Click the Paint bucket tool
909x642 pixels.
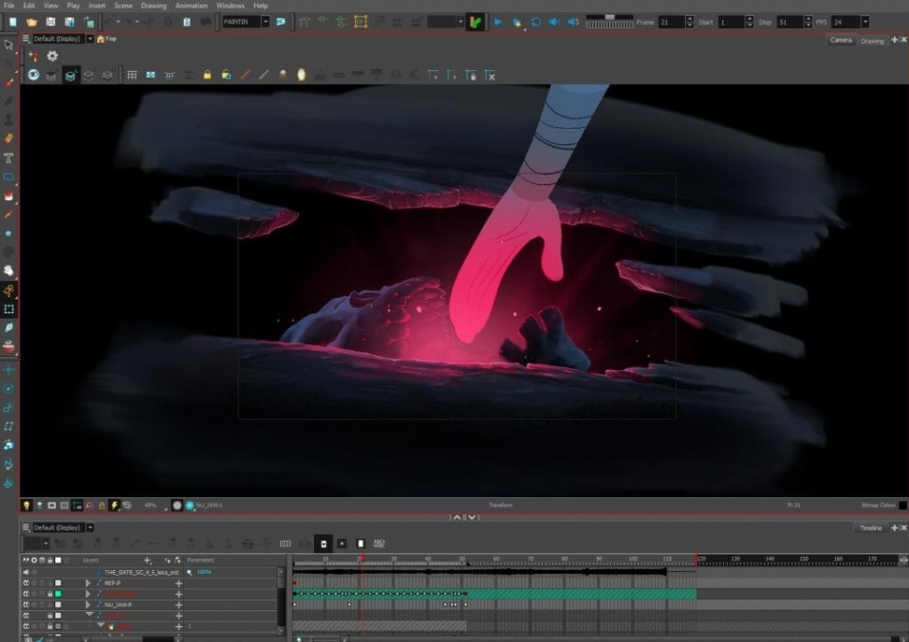(x=8, y=196)
